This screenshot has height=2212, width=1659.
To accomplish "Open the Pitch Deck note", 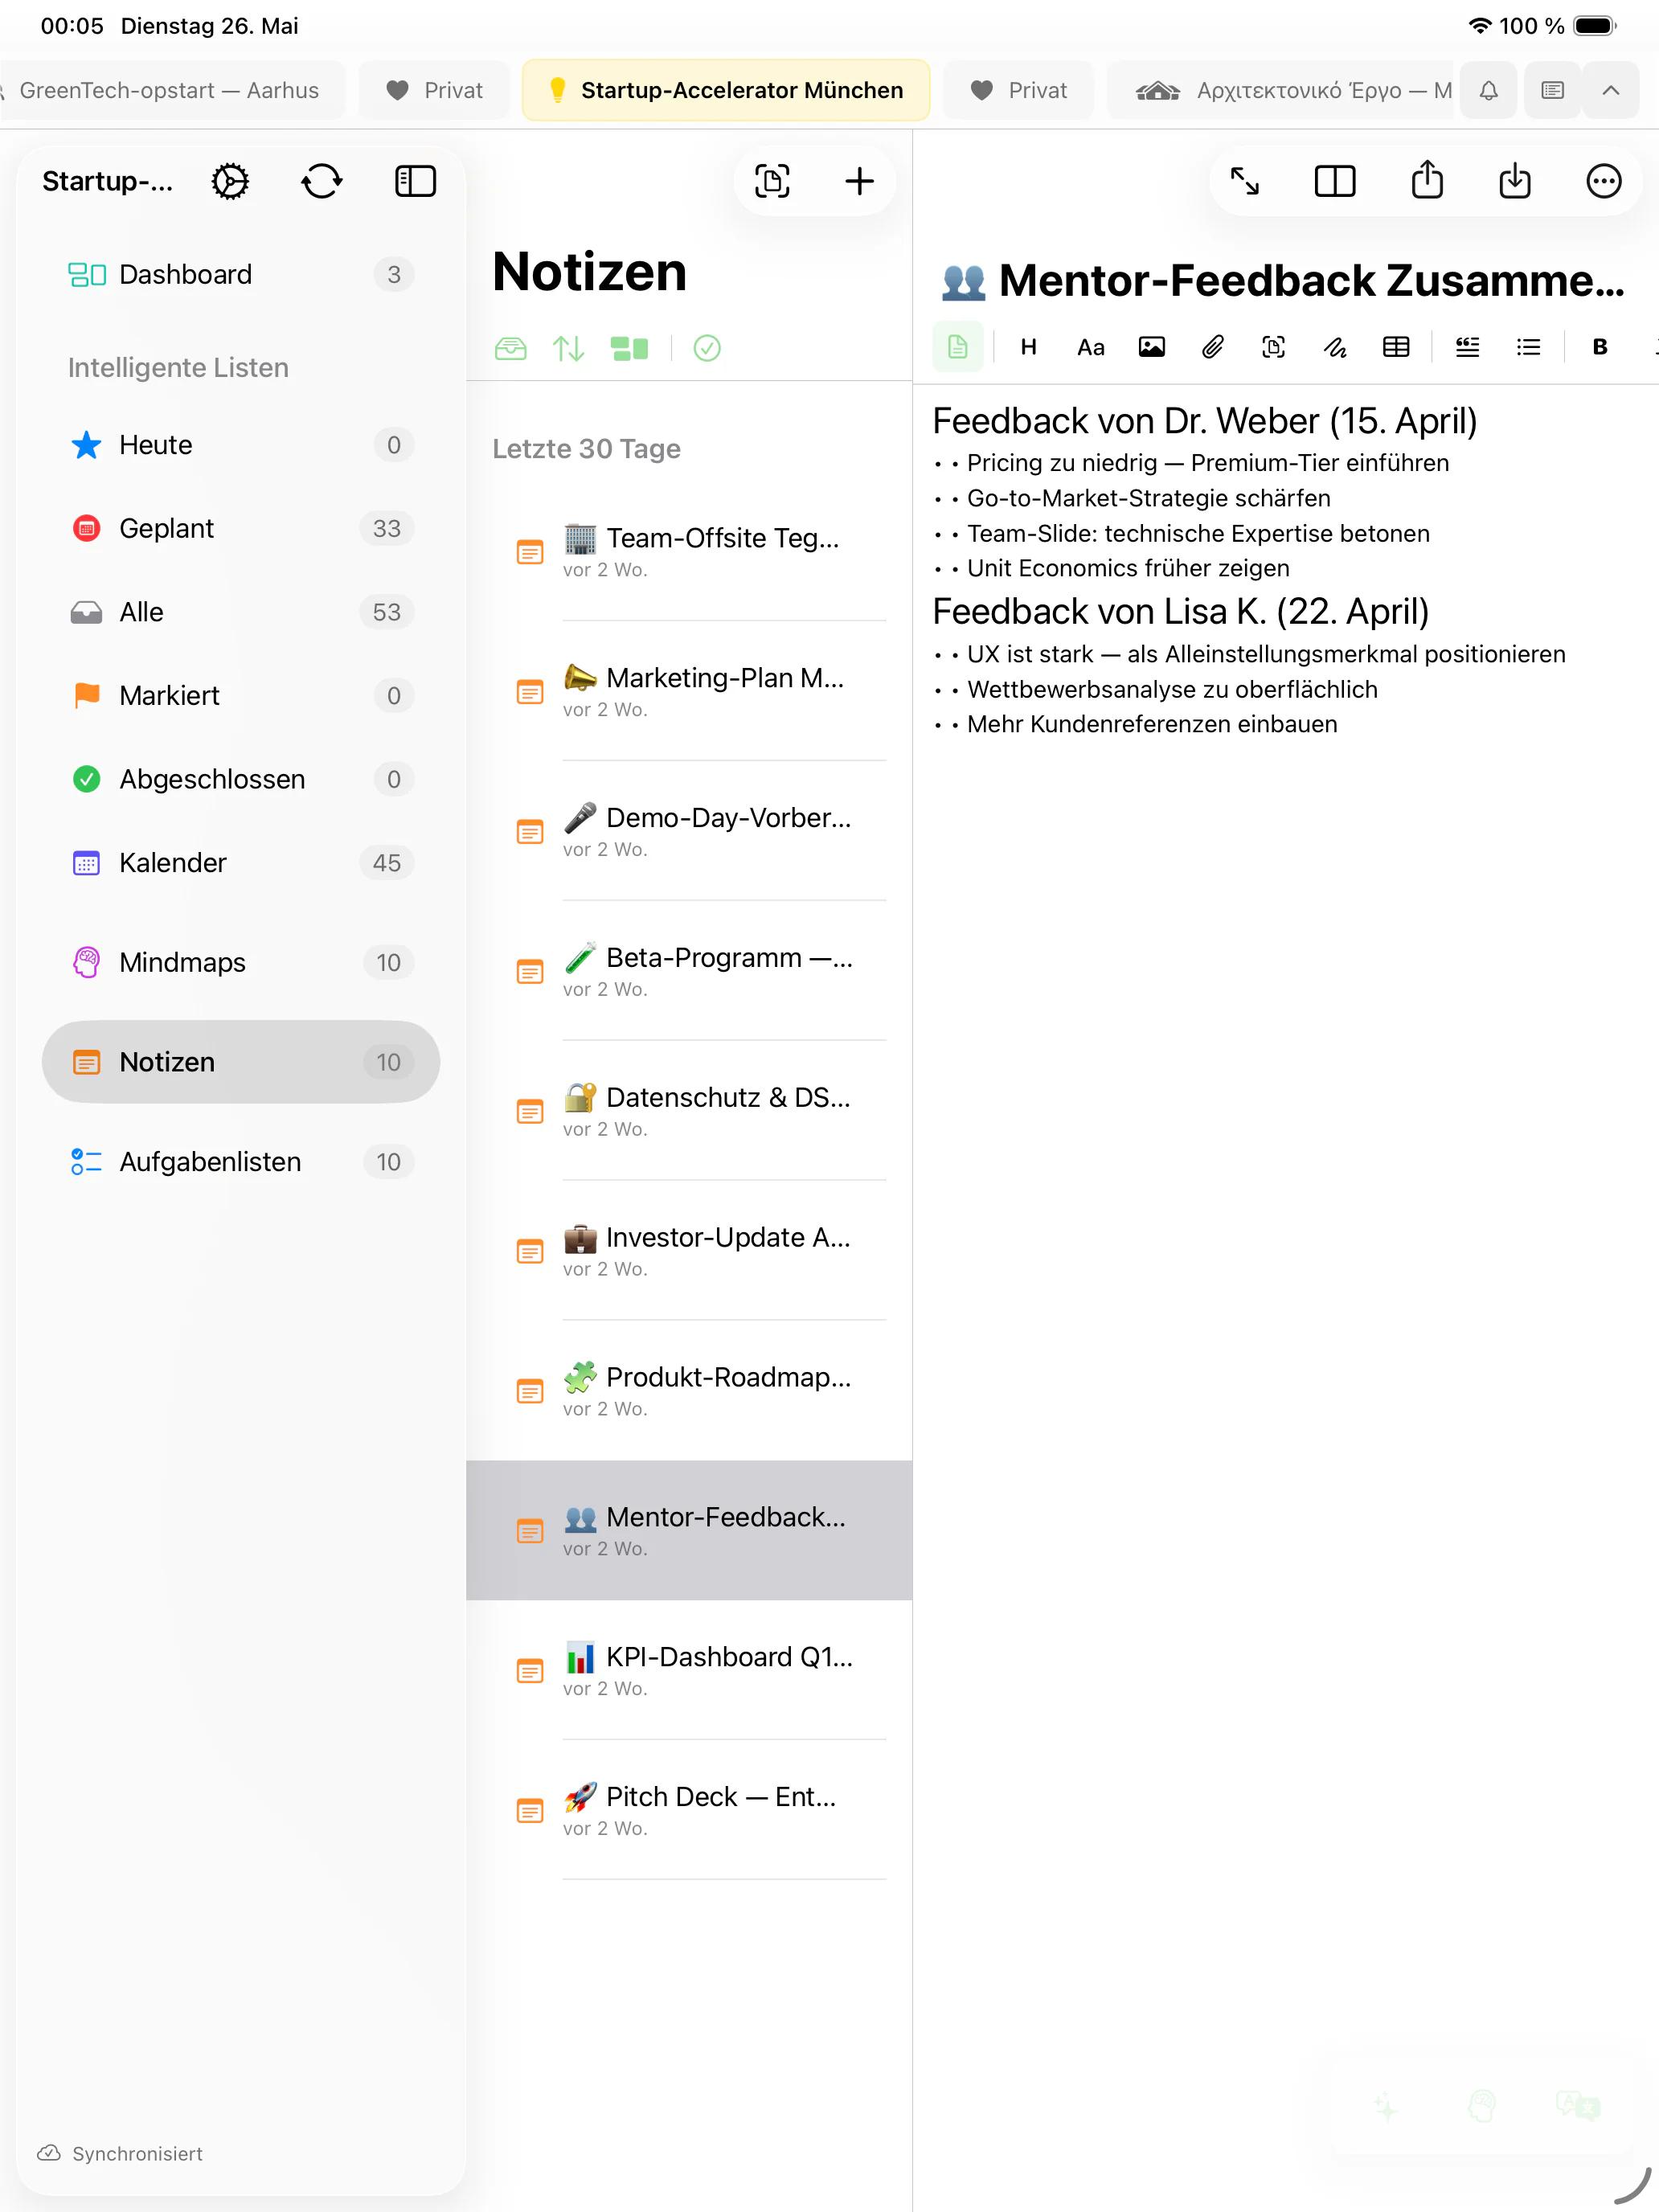I will (689, 1811).
